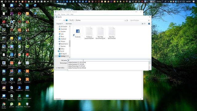The width and height of the screenshot is (197, 111).
Task: Open the Recycle Bin desktop icon
Action: pyautogui.click(x=27, y=105)
